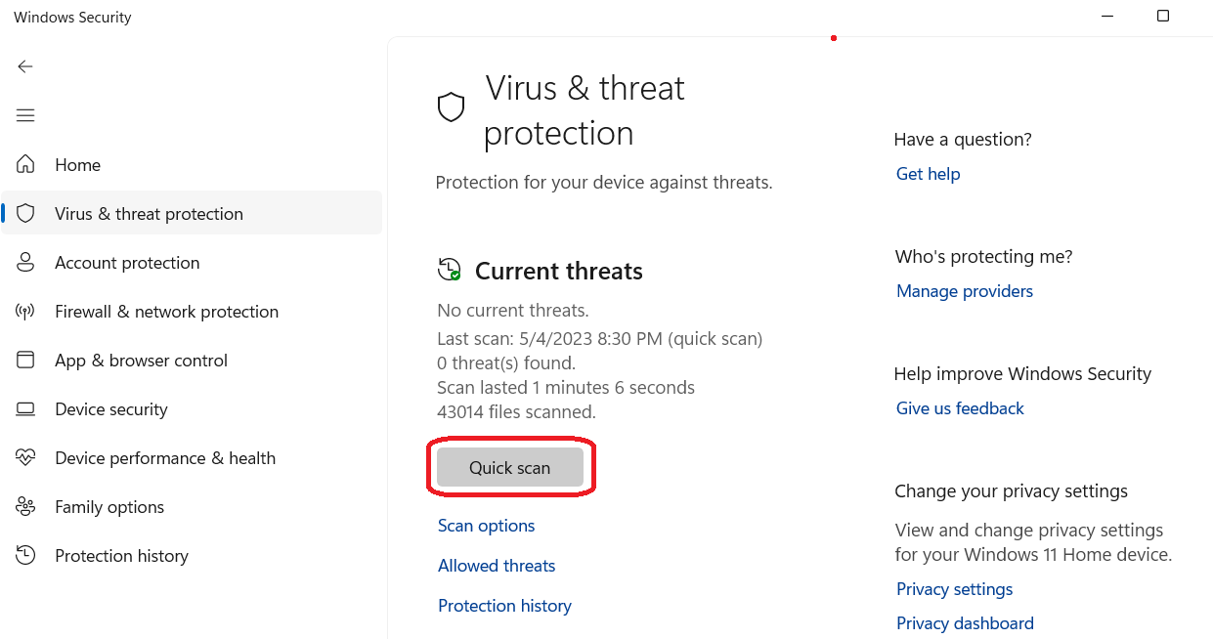Click the Home house icon
This screenshot has width=1213, height=639.
point(25,164)
